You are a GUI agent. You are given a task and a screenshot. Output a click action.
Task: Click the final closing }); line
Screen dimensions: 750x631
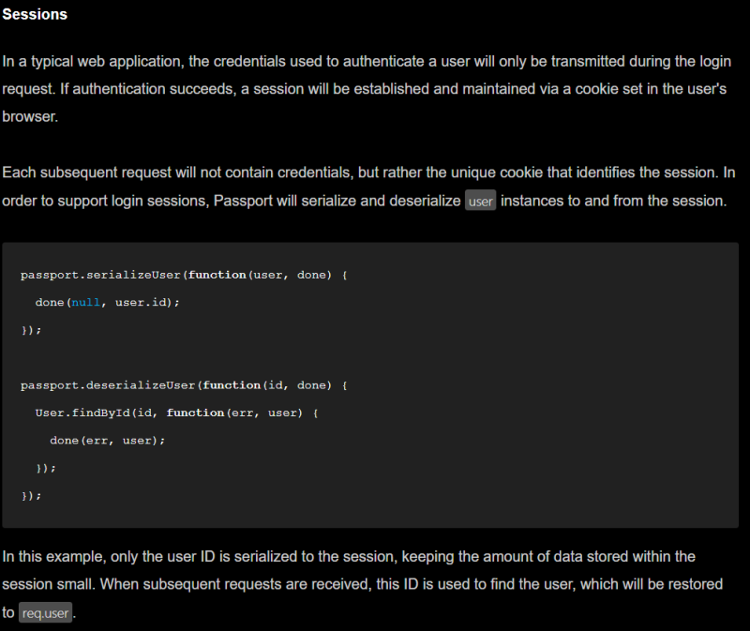pos(29,495)
